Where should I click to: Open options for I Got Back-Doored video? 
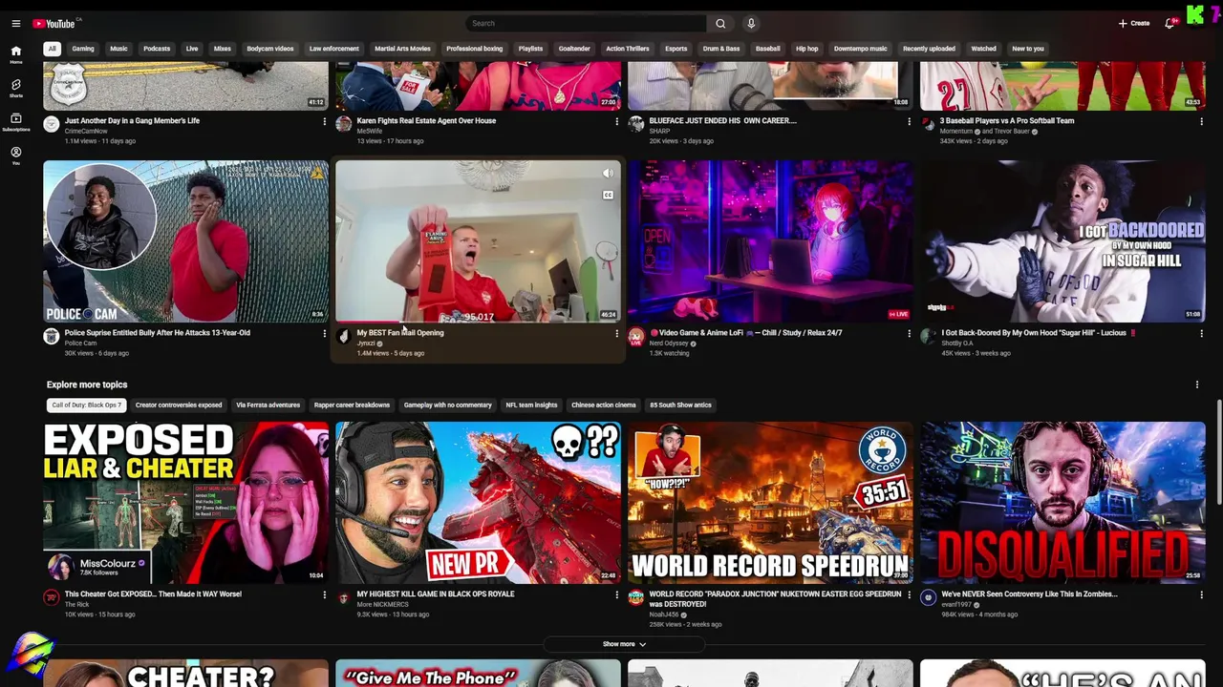tap(1201, 333)
